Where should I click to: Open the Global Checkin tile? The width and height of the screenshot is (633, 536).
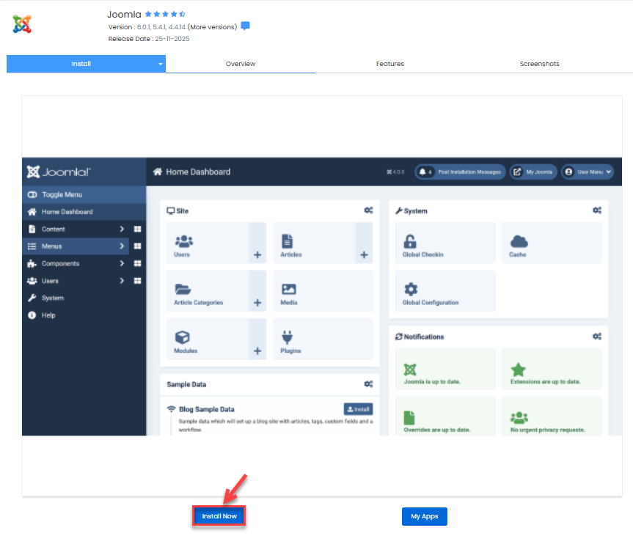(x=445, y=243)
